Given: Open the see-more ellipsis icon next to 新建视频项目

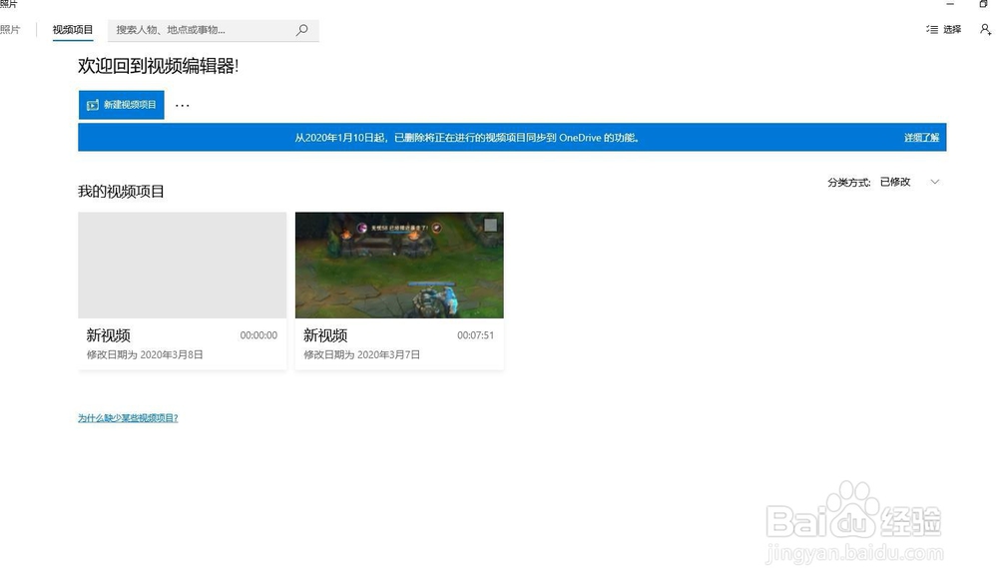Looking at the screenshot, I should click(x=182, y=104).
